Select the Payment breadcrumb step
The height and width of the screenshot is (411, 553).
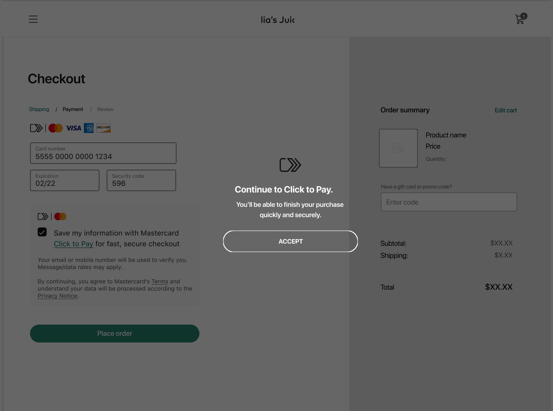coord(73,109)
